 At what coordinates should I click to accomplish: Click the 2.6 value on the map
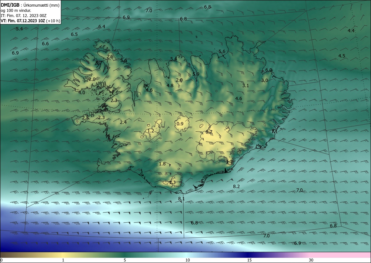(110, 57)
